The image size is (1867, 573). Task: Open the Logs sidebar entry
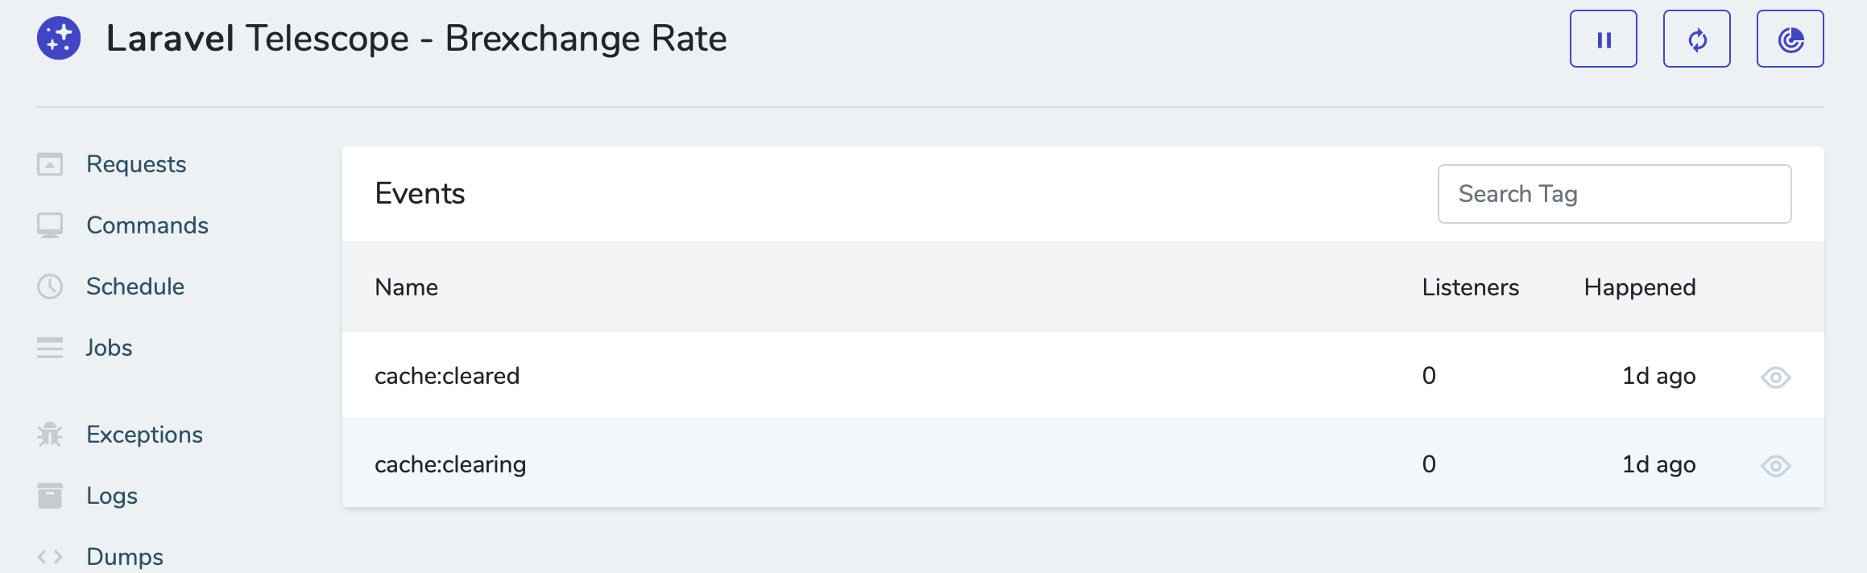click(112, 496)
